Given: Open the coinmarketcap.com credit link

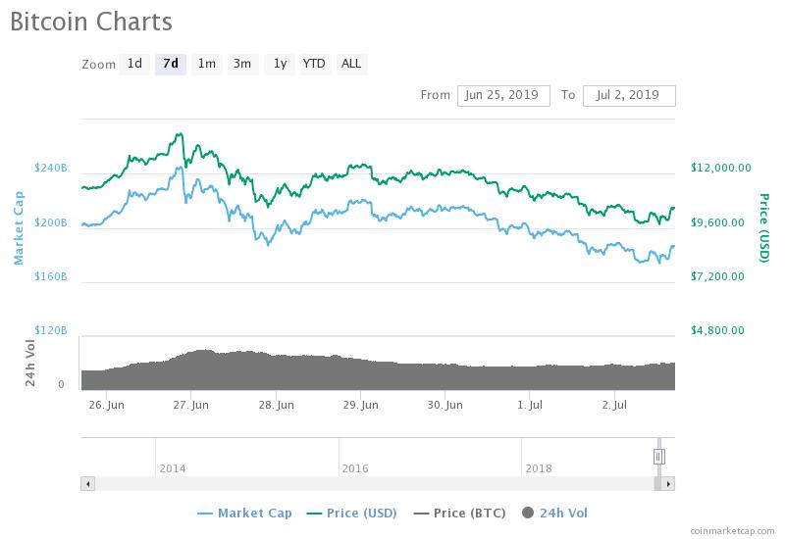Looking at the screenshot, I should point(732,531).
